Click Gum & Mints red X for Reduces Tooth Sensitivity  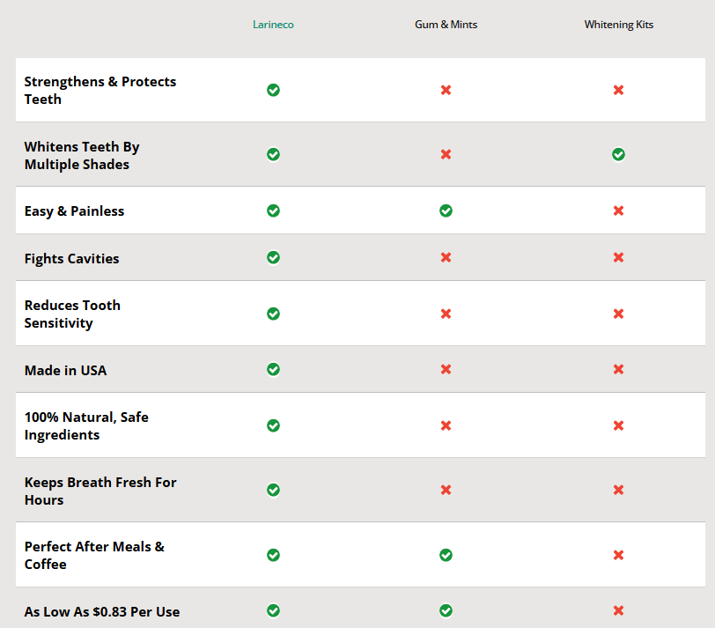(446, 314)
